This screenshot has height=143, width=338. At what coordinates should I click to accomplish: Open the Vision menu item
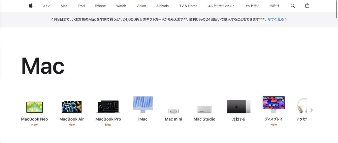pos(141,6)
